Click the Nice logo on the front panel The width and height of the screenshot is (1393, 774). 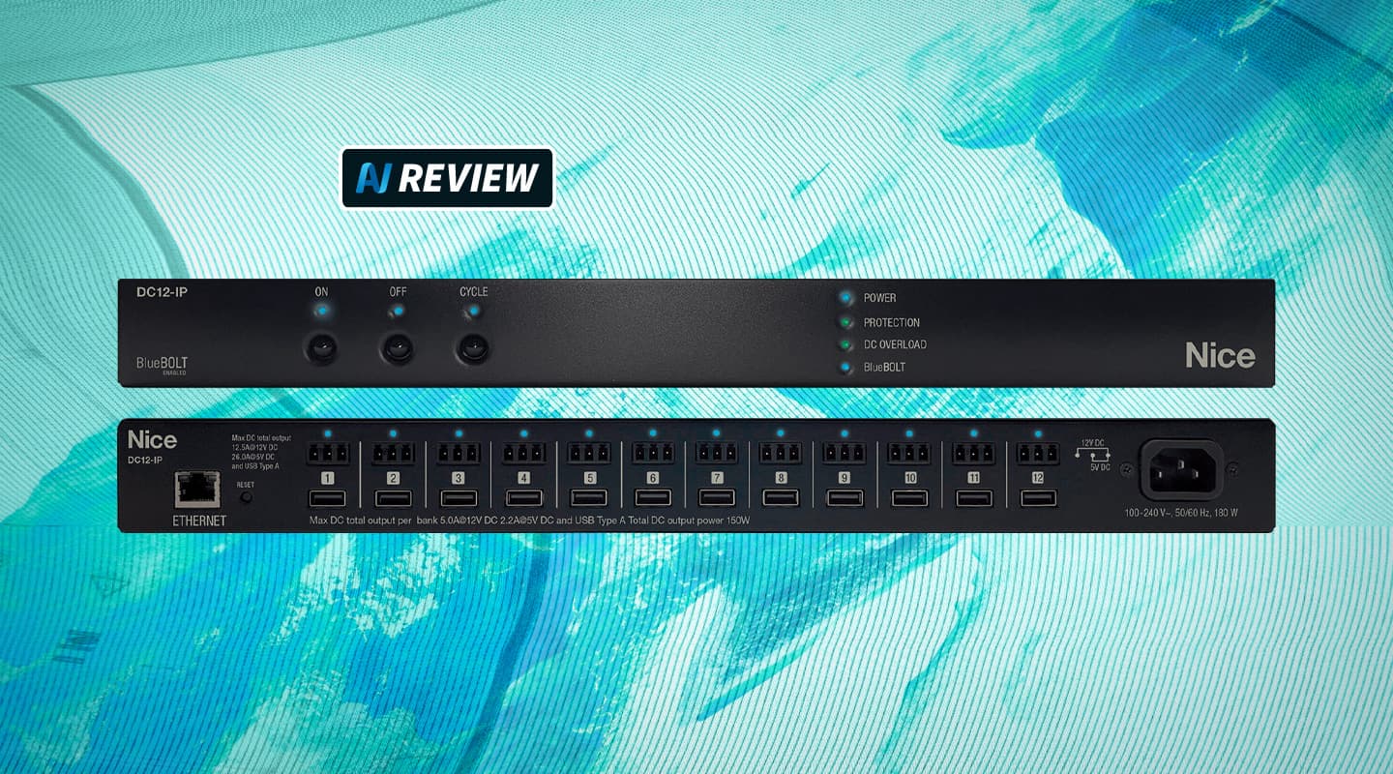(x=1220, y=355)
